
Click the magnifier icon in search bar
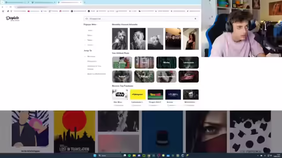point(86,18)
